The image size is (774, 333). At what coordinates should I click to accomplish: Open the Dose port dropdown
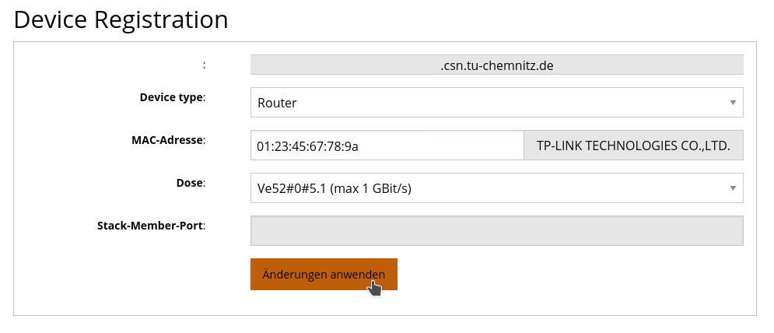coord(496,188)
